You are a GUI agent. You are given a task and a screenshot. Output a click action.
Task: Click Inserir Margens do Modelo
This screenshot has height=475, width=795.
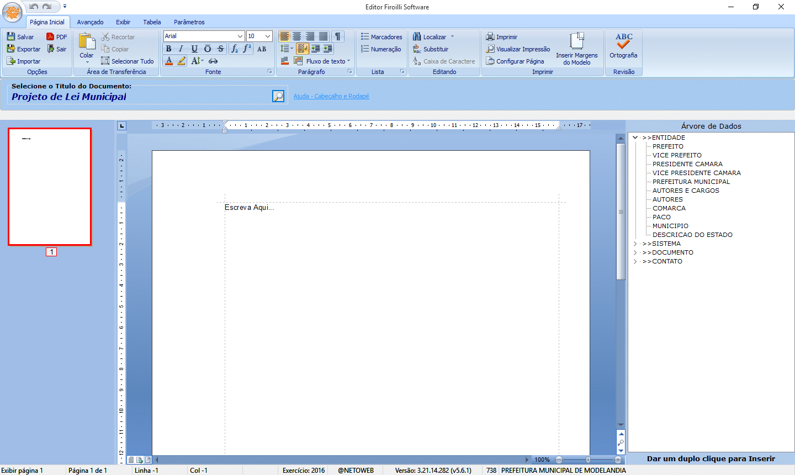coord(576,49)
